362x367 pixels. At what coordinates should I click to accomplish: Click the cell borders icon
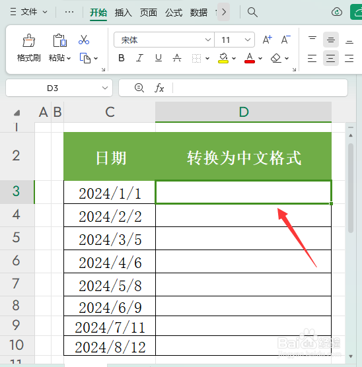[x=196, y=58]
